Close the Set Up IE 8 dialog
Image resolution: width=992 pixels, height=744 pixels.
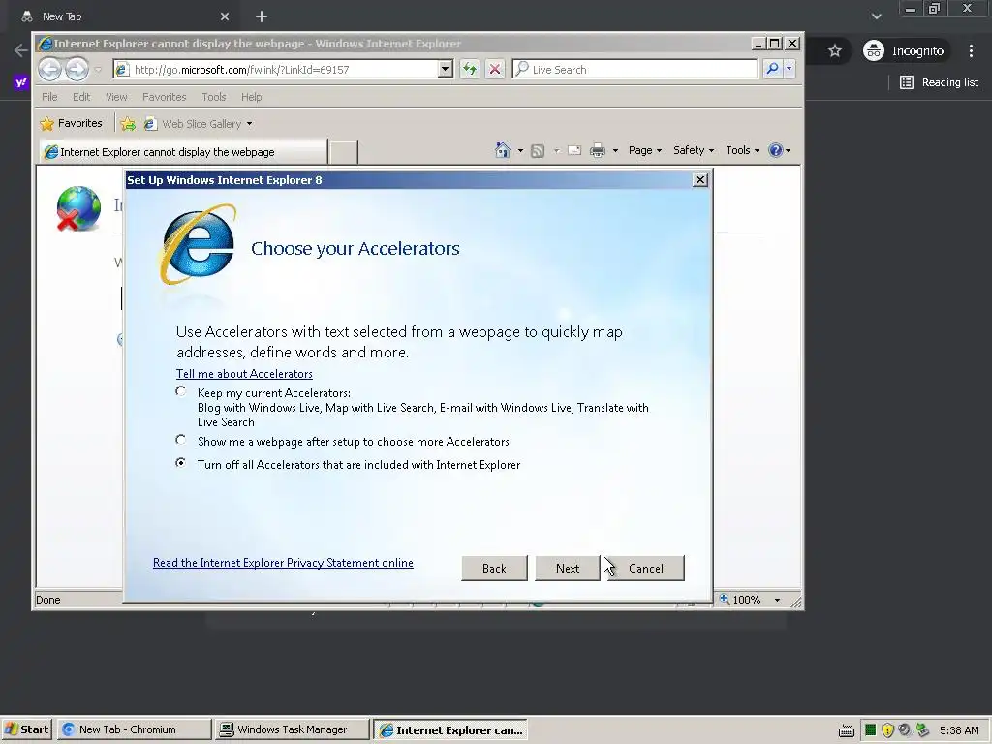(x=699, y=180)
